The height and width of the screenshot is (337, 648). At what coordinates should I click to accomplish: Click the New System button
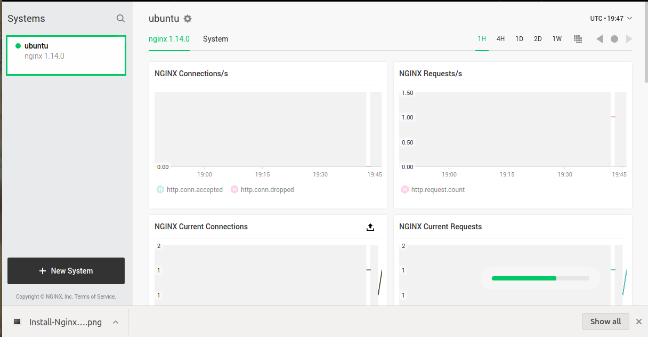66,271
